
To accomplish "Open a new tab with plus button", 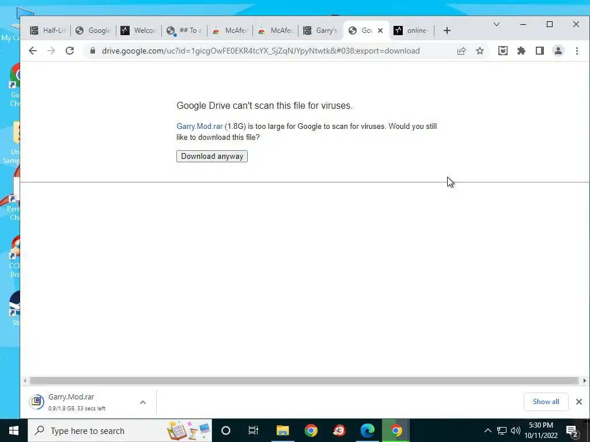I will [x=447, y=31].
